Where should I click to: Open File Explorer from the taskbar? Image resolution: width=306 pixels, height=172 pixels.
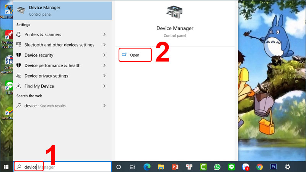161,167
